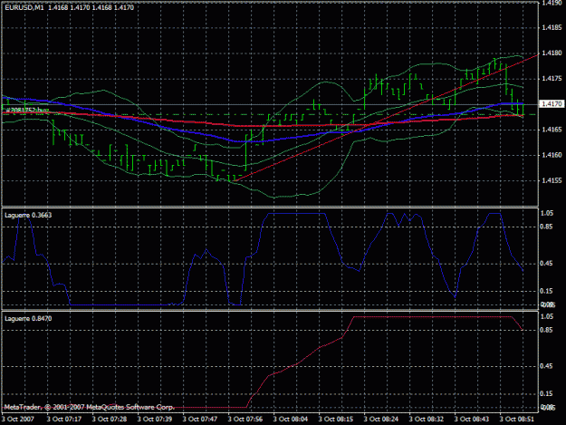Click the 1.4185 price axis label

point(552,27)
